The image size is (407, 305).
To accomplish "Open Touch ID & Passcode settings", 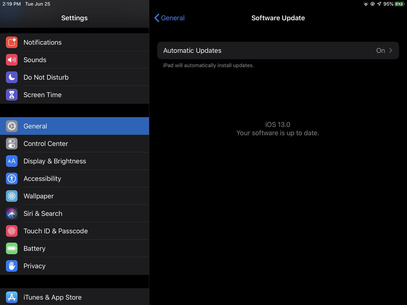I will [x=75, y=231].
